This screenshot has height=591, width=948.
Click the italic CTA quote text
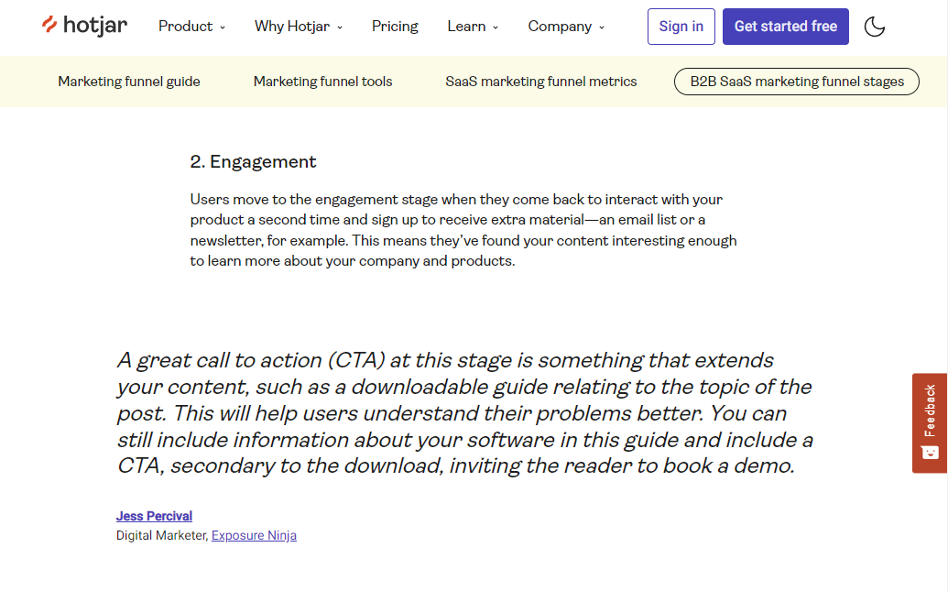[464, 412]
